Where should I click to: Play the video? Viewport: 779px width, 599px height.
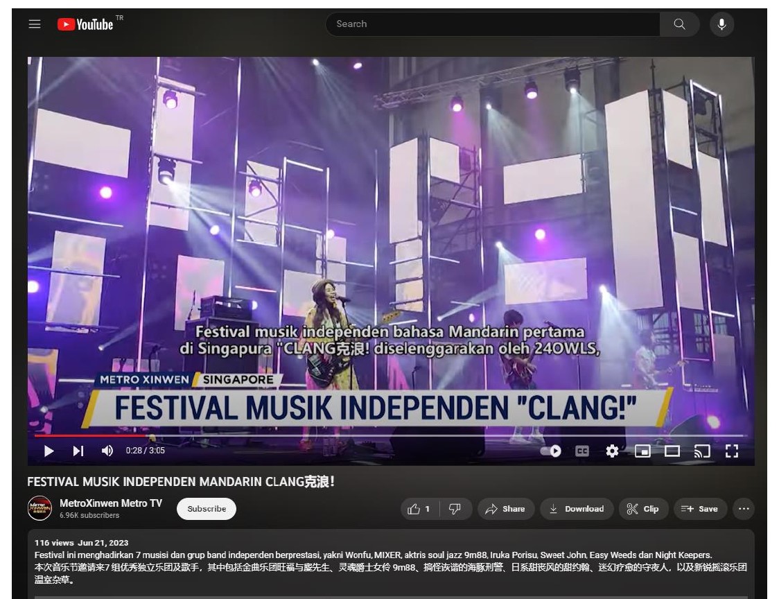pyautogui.click(x=49, y=451)
